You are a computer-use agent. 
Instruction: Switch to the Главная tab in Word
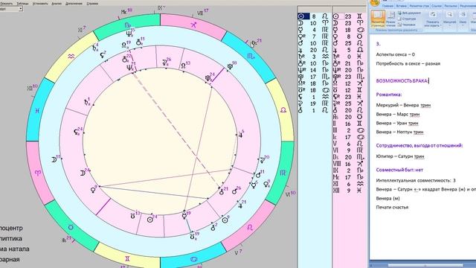(x=387, y=6)
